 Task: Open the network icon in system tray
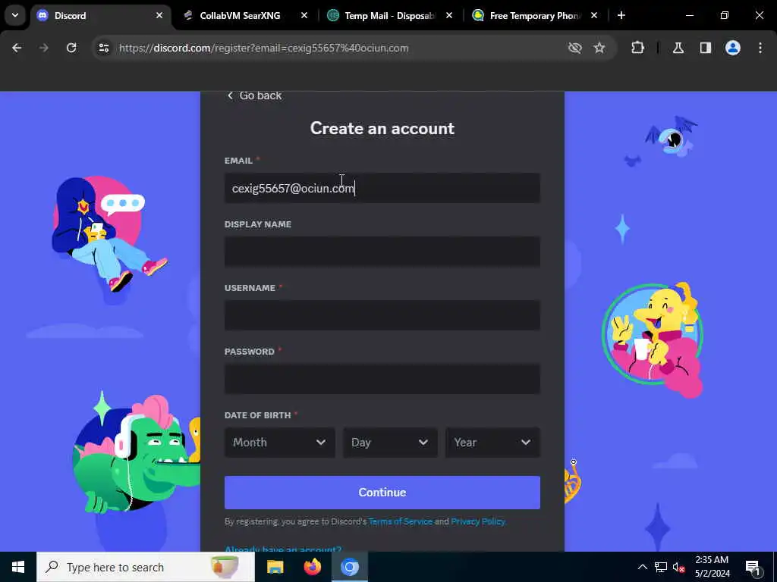(661, 567)
